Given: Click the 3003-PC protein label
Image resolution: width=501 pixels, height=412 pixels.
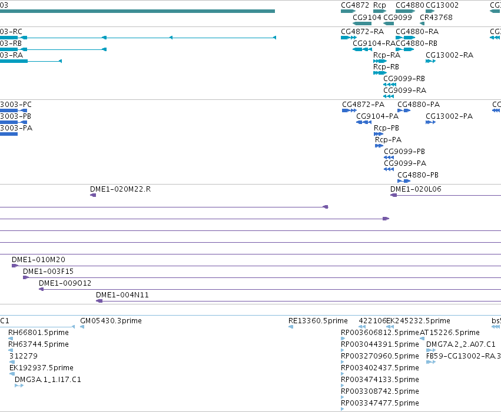Looking at the screenshot, I should tap(16, 105).
